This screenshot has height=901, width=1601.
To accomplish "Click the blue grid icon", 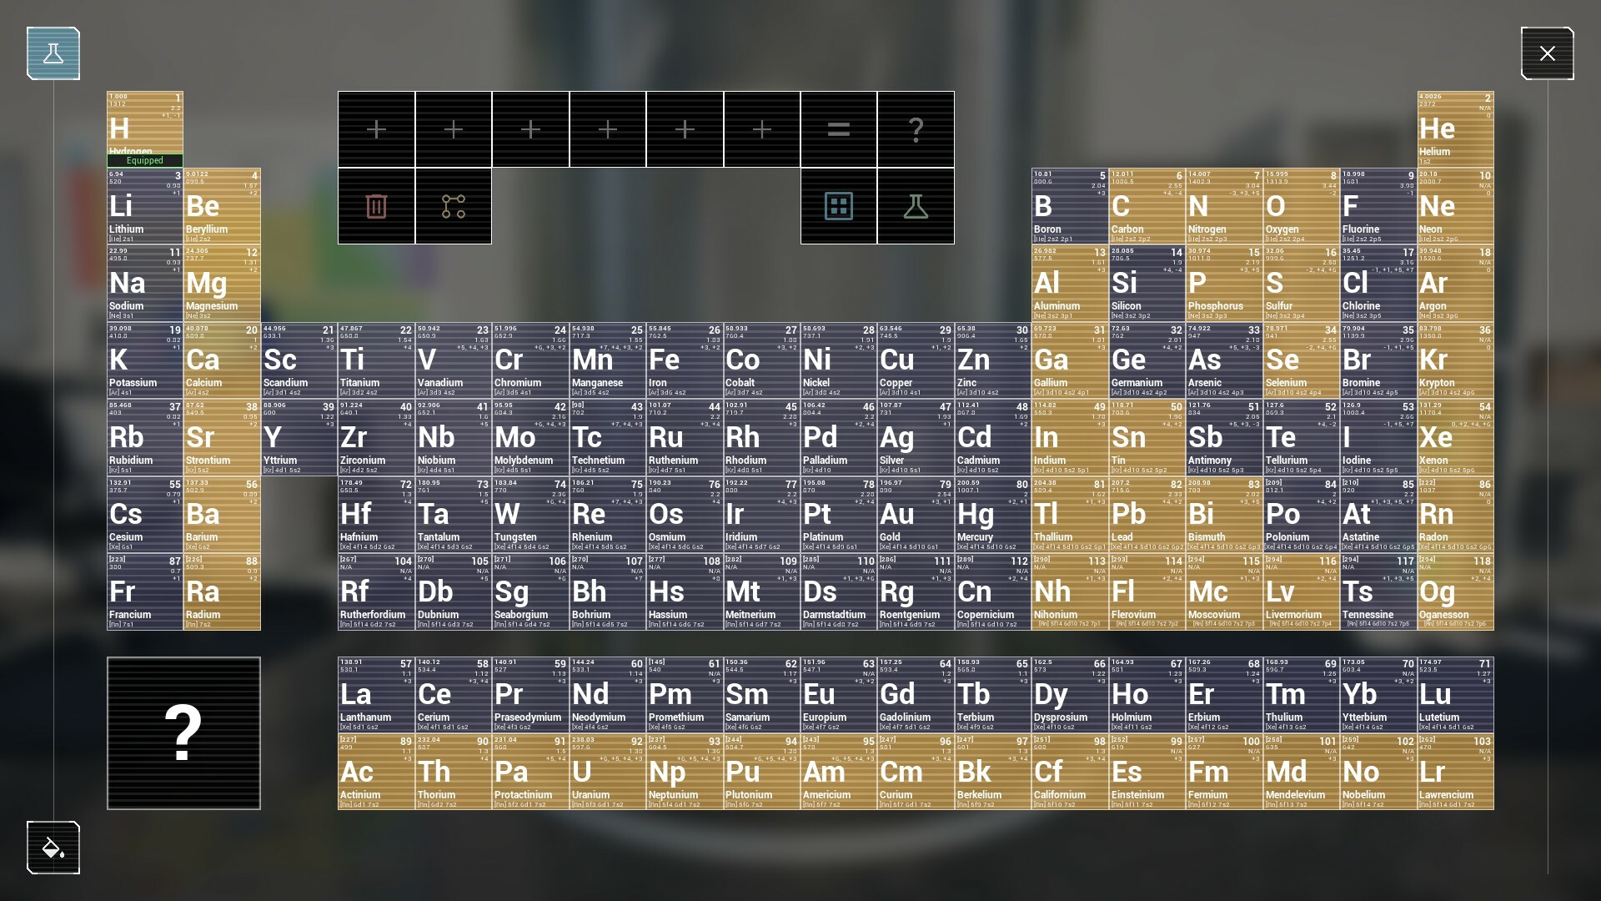I will point(838,206).
